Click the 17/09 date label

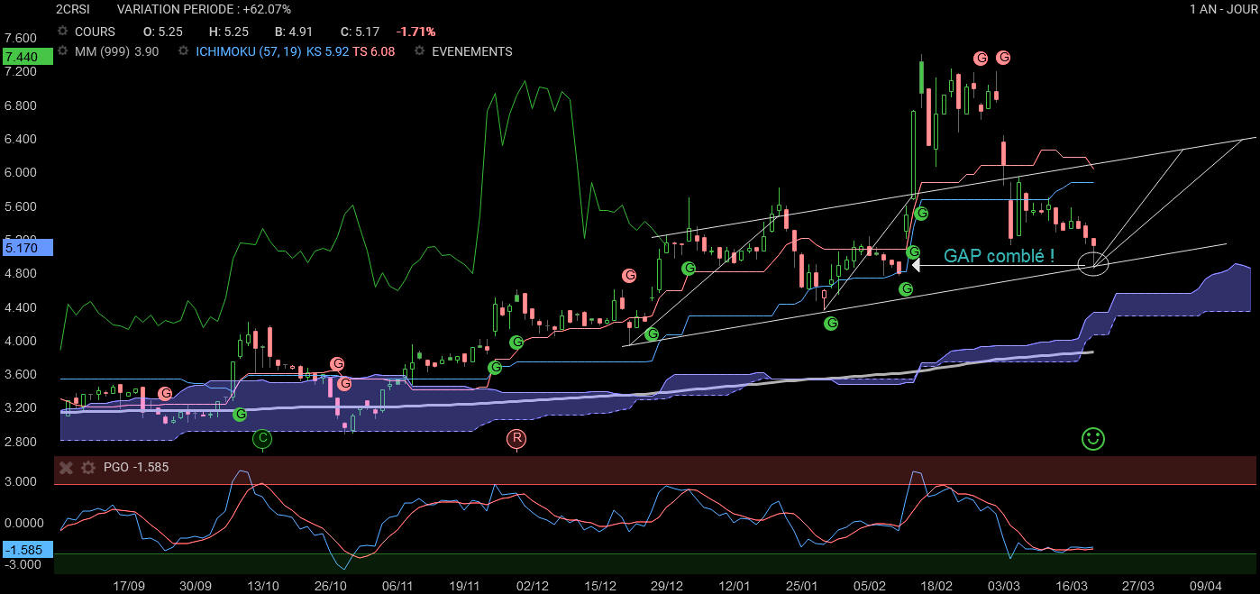tap(129, 586)
